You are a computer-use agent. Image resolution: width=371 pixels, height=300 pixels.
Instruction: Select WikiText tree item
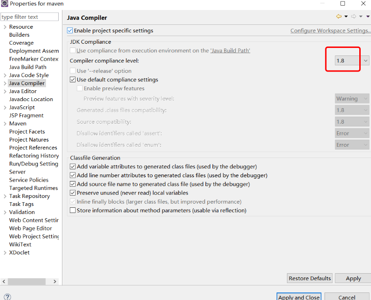pyautogui.click(x=20, y=245)
